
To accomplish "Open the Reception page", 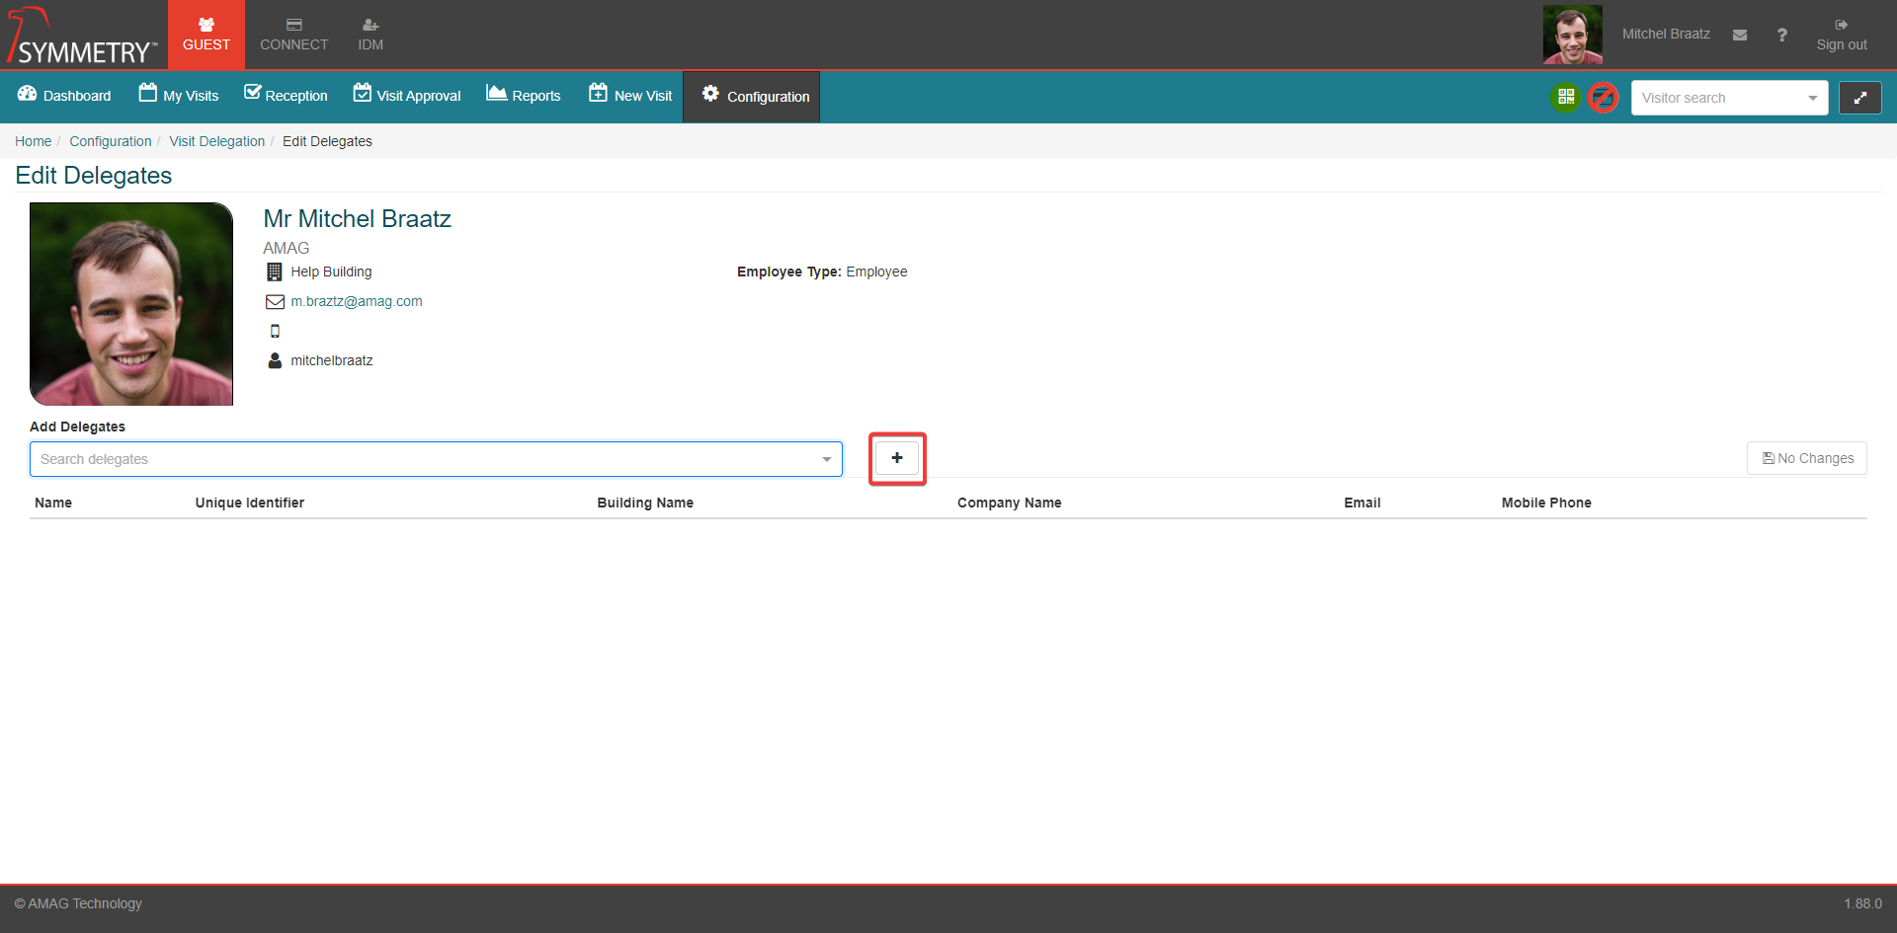I will pos(287,96).
